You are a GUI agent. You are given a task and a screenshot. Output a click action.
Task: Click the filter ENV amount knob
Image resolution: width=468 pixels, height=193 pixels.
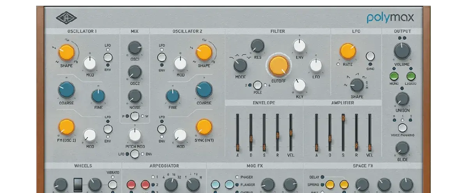(299, 46)
